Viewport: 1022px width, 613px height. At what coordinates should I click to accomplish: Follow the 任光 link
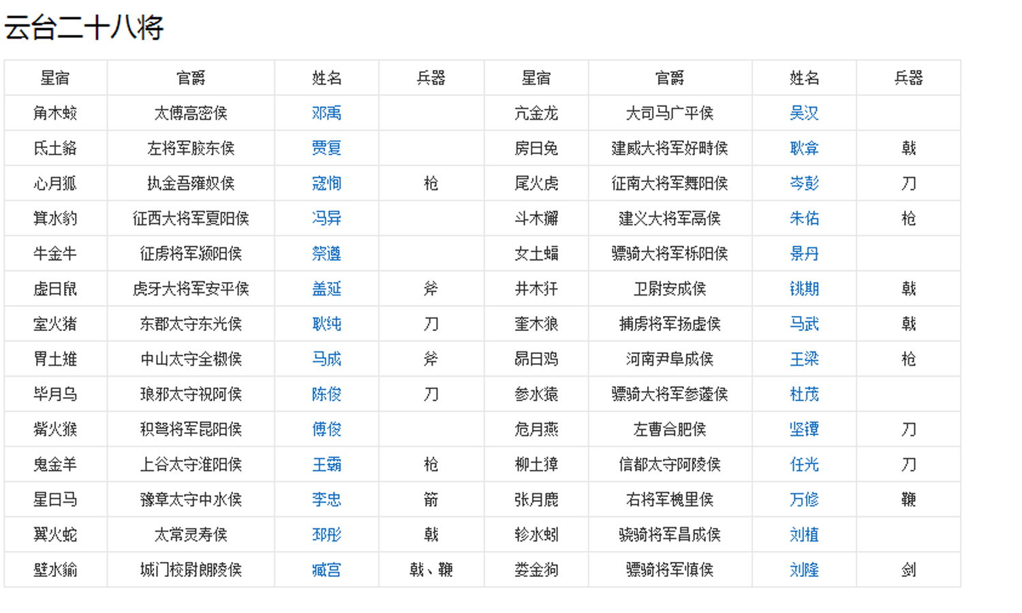pos(804,465)
